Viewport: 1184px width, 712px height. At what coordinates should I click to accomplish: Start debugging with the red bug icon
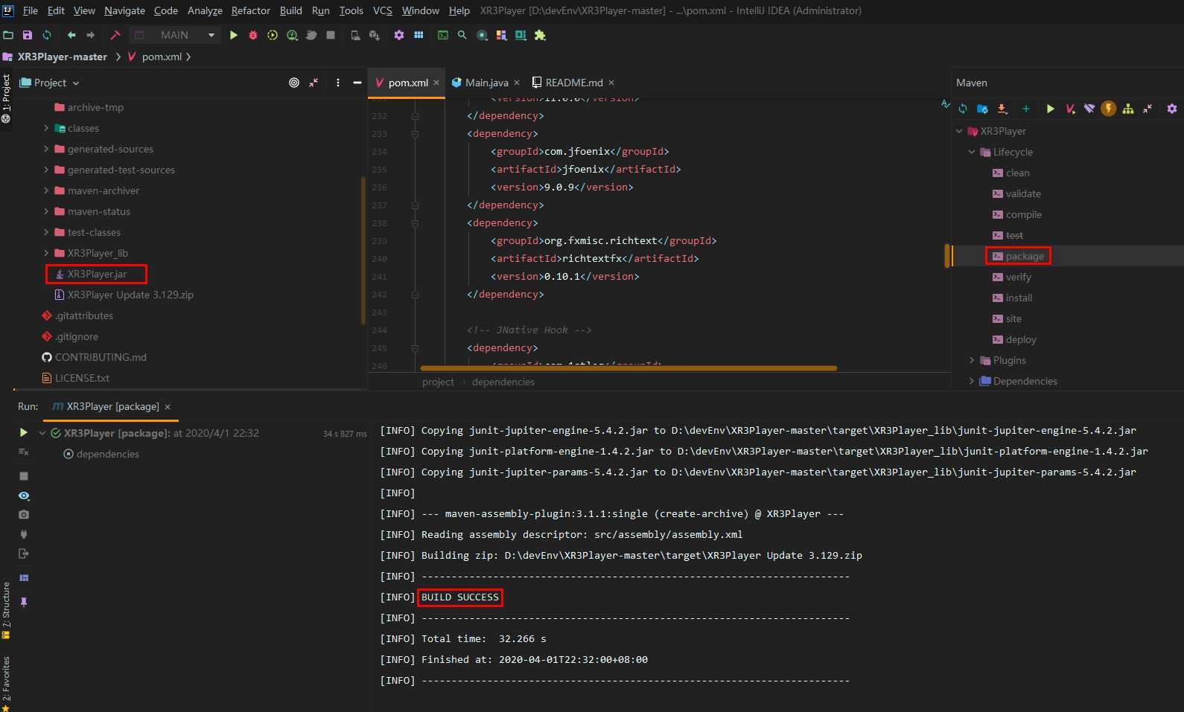click(x=253, y=35)
